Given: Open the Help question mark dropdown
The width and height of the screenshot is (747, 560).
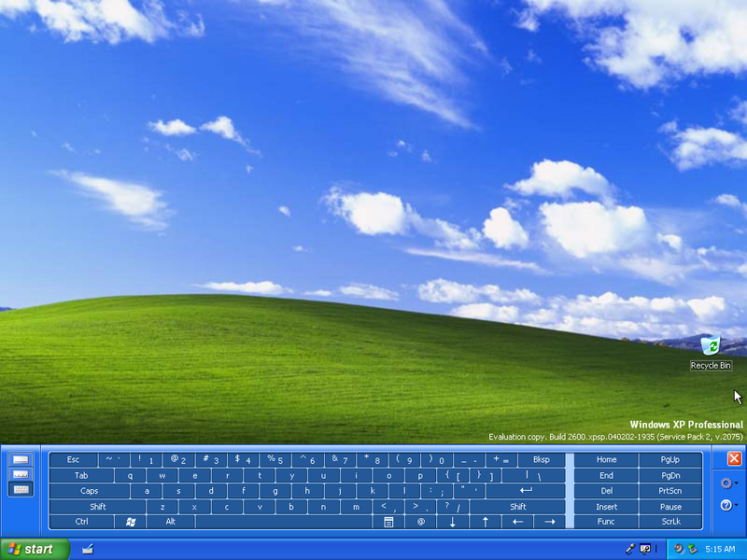Looking at the screenshot, I should (729, 505).
